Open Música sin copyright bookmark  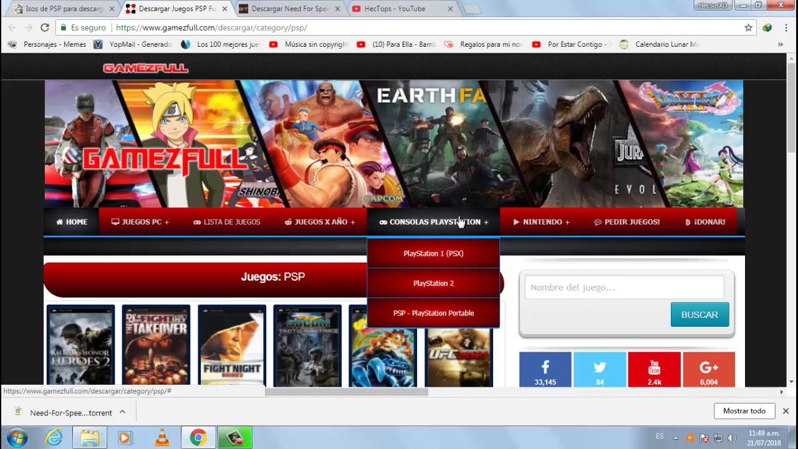[309, 44]
